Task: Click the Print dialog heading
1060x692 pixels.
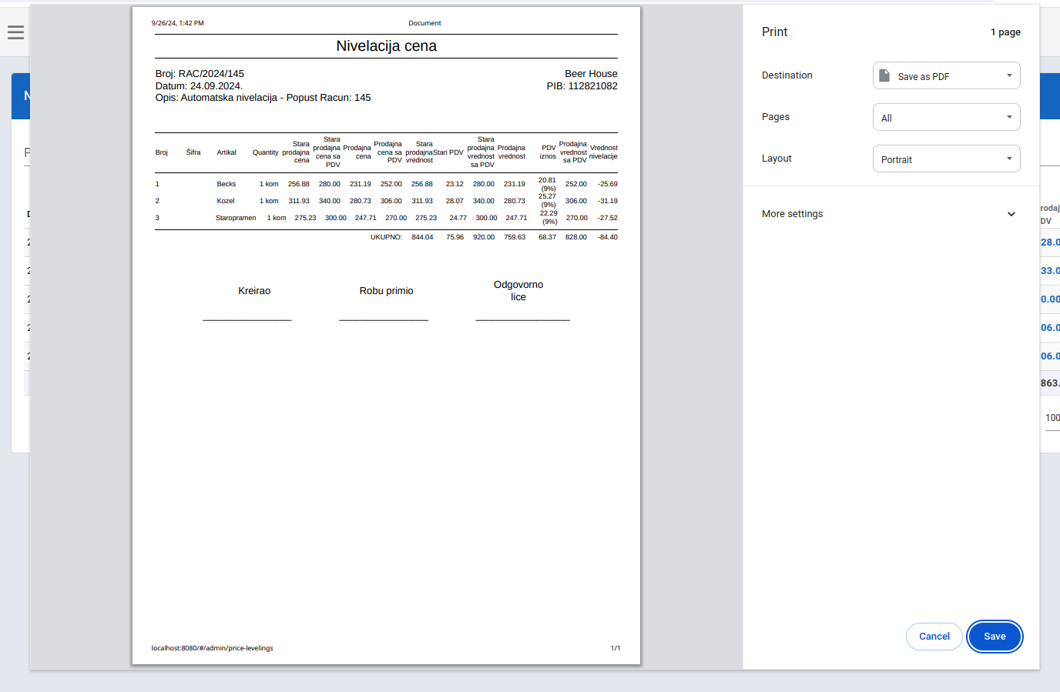Action: (x=774, y=32)
